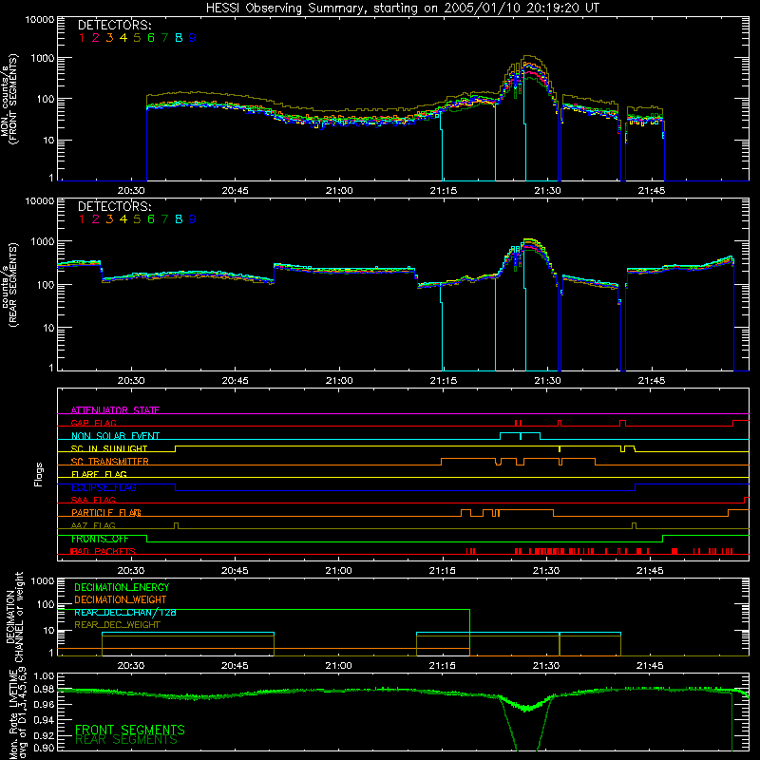Click the PARTICLE_FLAG label
The height and width of the screenshot is (760, 760).
[x=106, y=512]
